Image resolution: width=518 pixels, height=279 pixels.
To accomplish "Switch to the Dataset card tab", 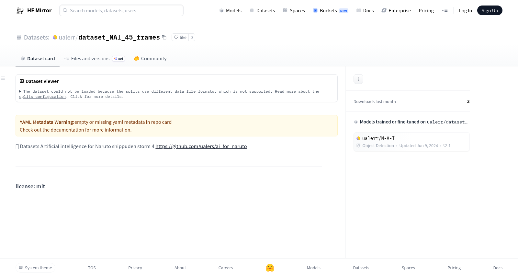I will pos(38,59).
